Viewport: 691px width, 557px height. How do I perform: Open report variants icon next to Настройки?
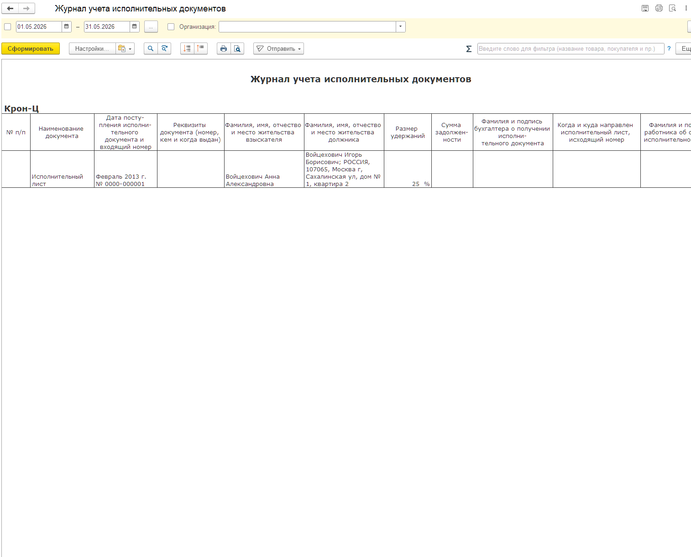tap(125, 48)
